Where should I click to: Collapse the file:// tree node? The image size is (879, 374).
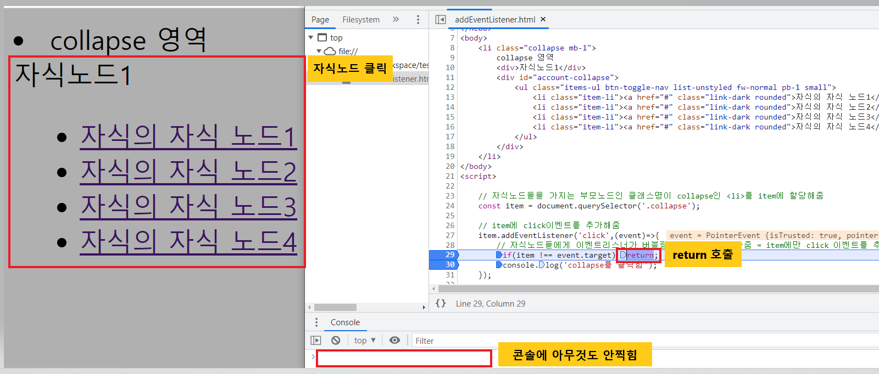coord(319,51)
